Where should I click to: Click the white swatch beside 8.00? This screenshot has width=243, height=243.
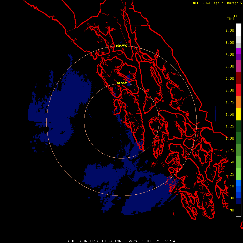click(x=238, y=30)
